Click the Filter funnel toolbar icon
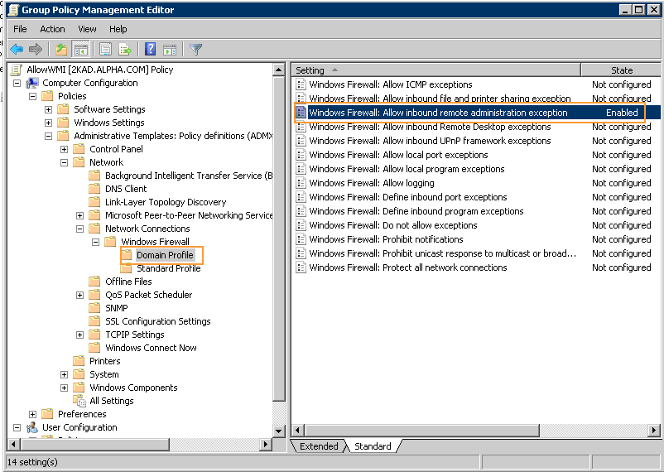 click(x=195, y=50)
